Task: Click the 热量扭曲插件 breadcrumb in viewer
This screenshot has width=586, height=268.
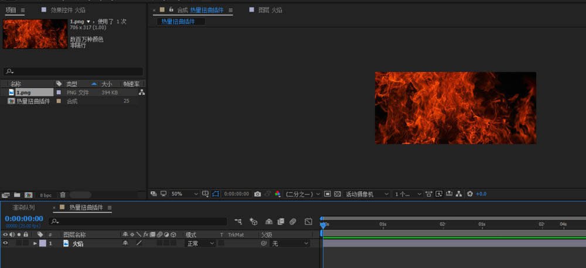Action: click(x=178, y=22)
